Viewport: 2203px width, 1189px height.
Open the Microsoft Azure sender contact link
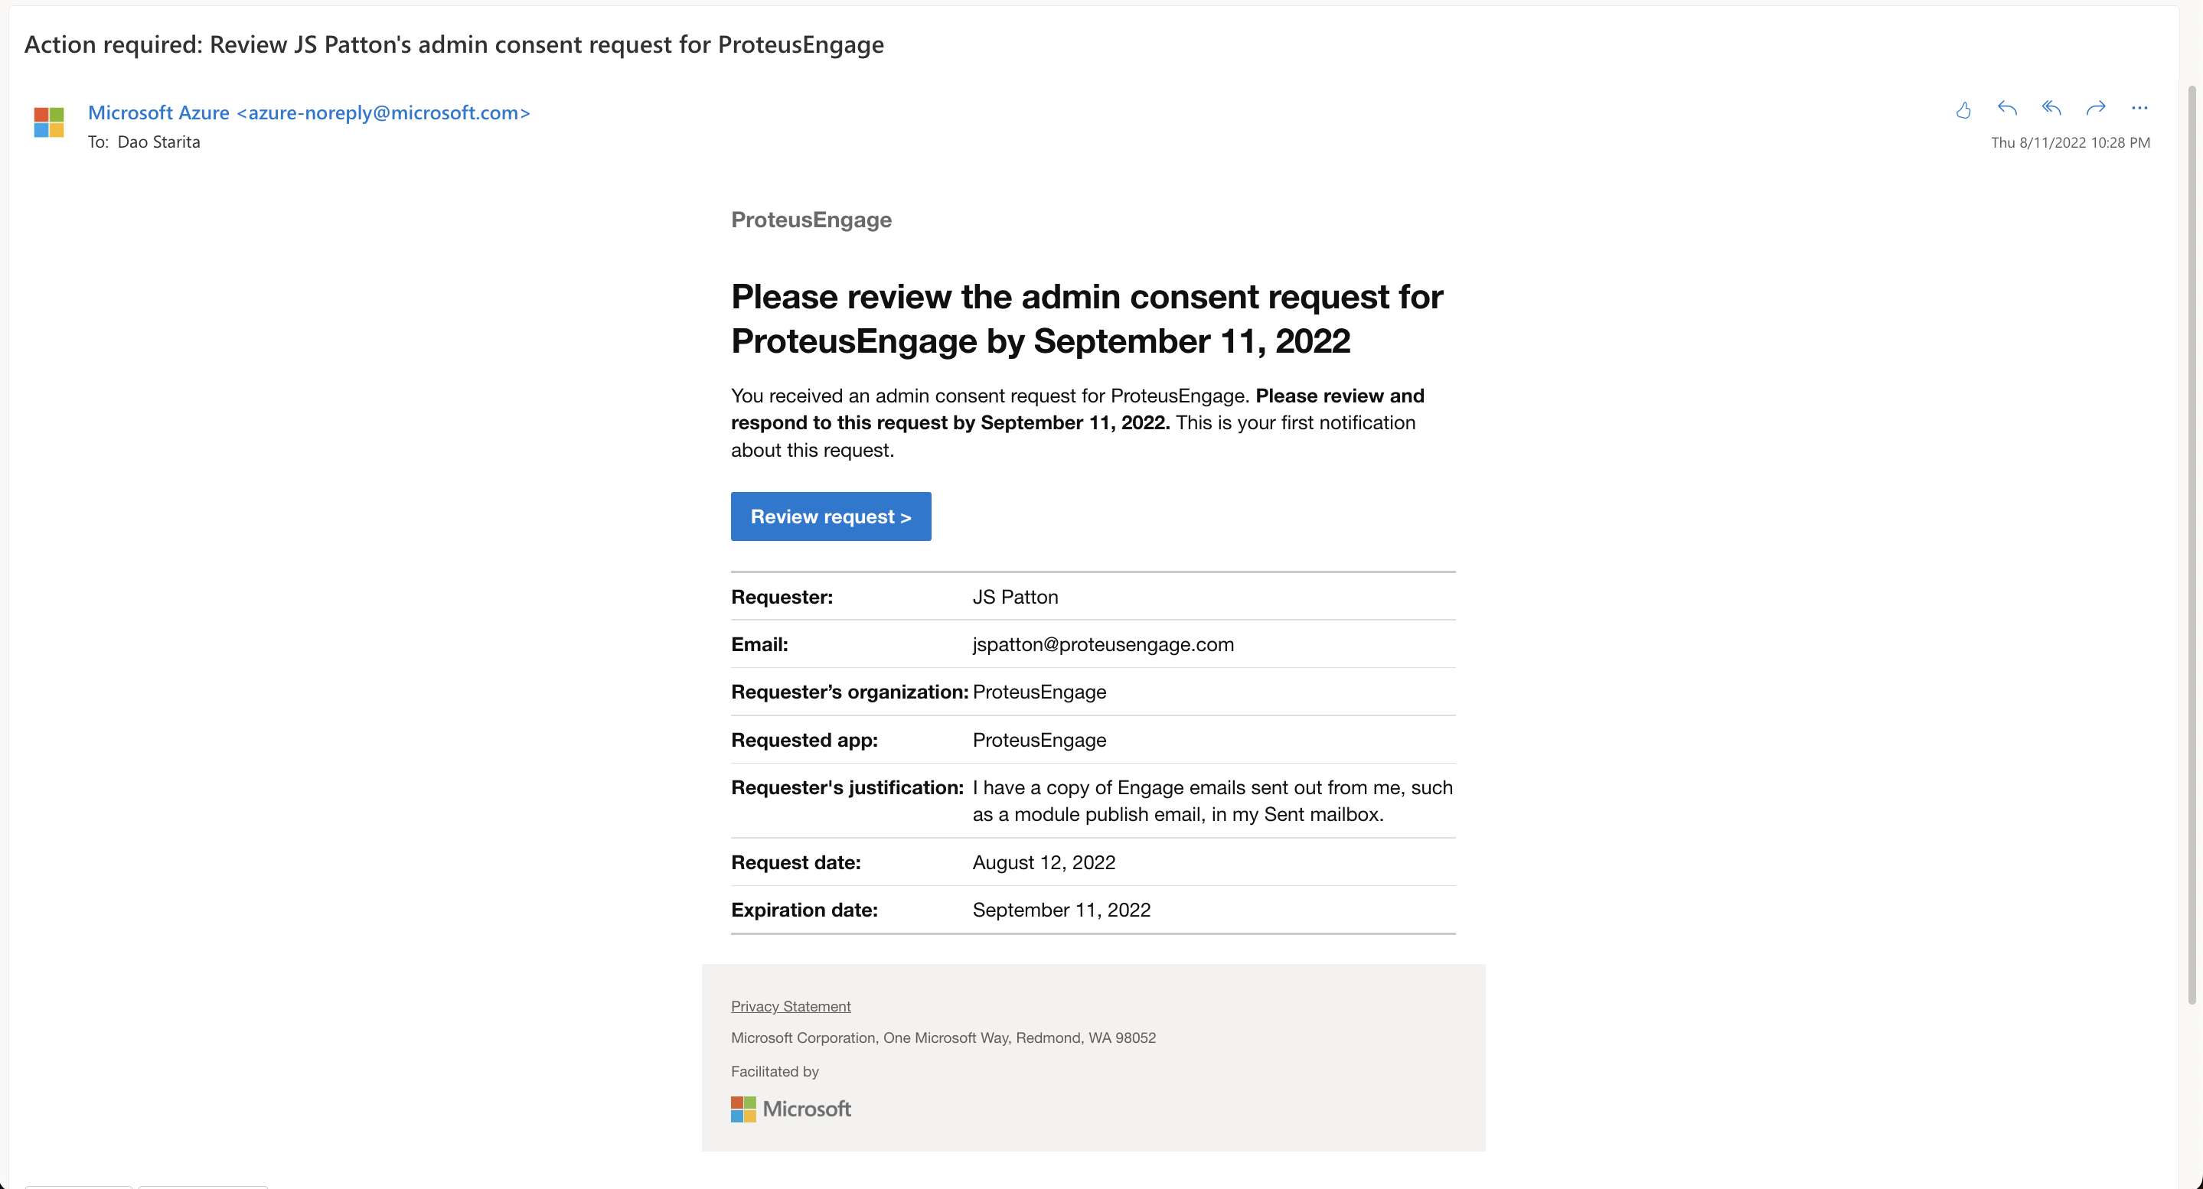click(308, 112)
